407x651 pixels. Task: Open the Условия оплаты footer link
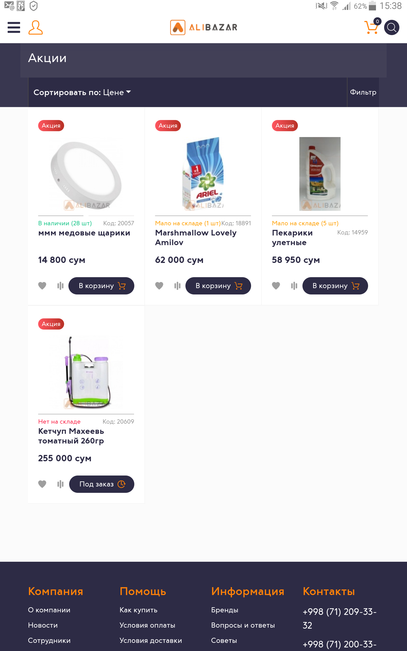point(147,625)
